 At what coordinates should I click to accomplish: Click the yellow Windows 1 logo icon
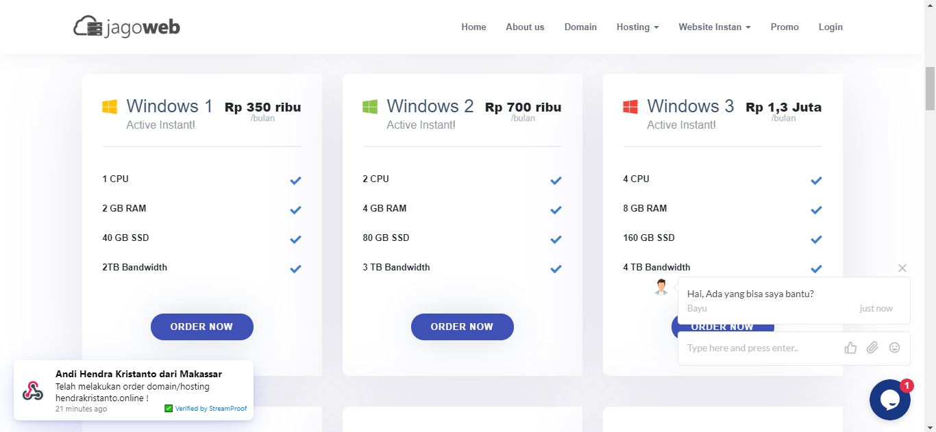pyautogui.click(x=110, y=107)
